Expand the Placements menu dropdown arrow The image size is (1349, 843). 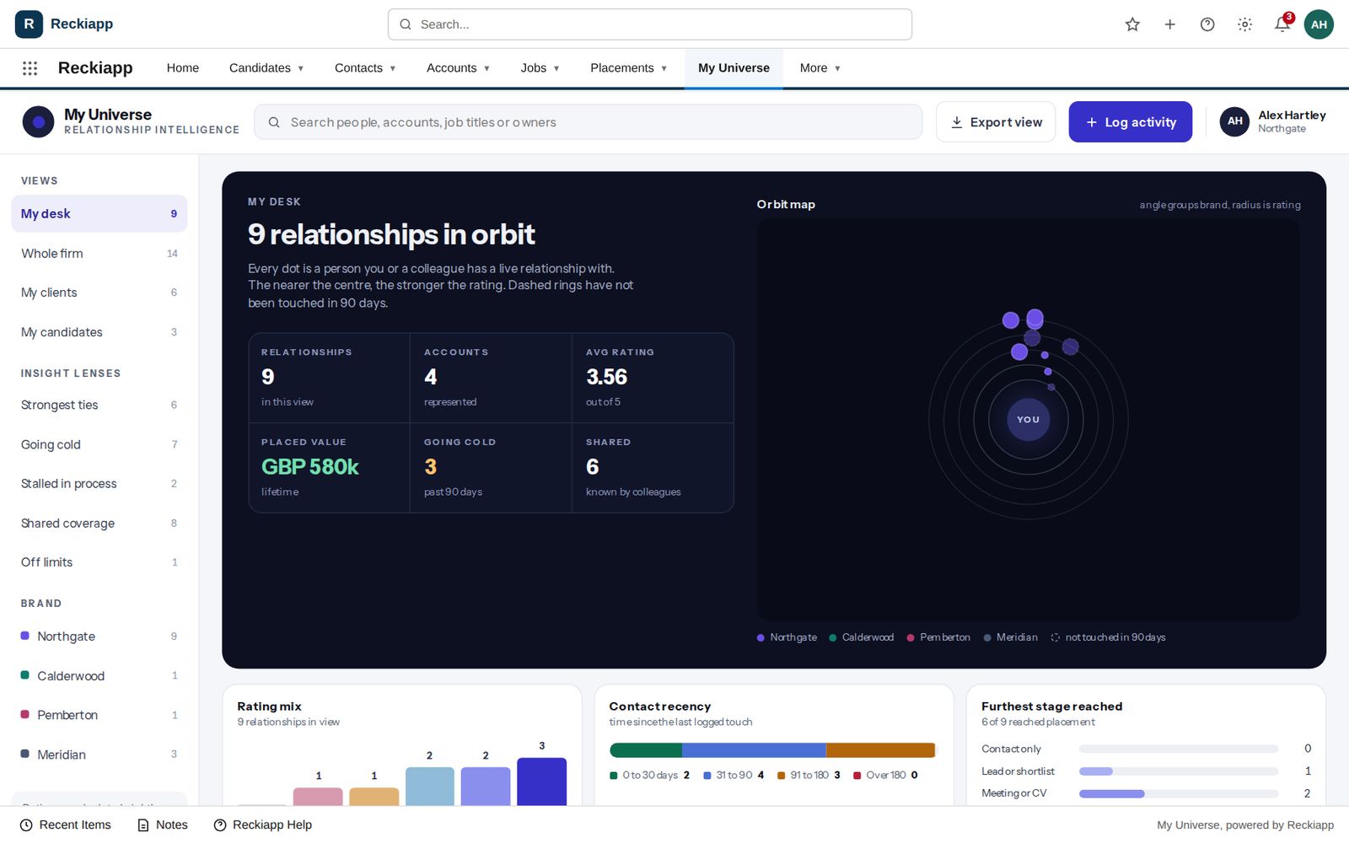tap(664, 68)
